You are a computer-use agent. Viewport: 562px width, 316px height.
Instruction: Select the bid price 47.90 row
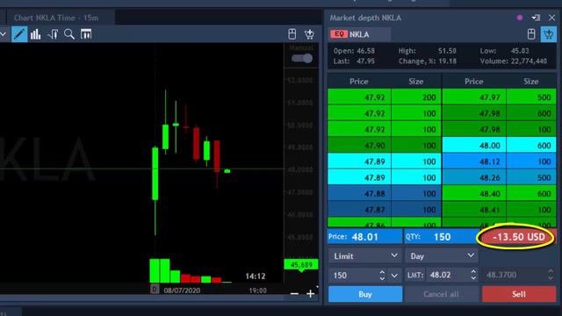pos(385,146)
